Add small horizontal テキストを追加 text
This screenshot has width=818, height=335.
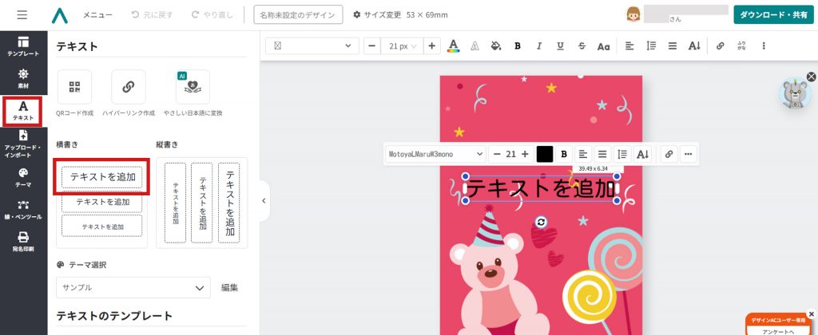[101, 227]
